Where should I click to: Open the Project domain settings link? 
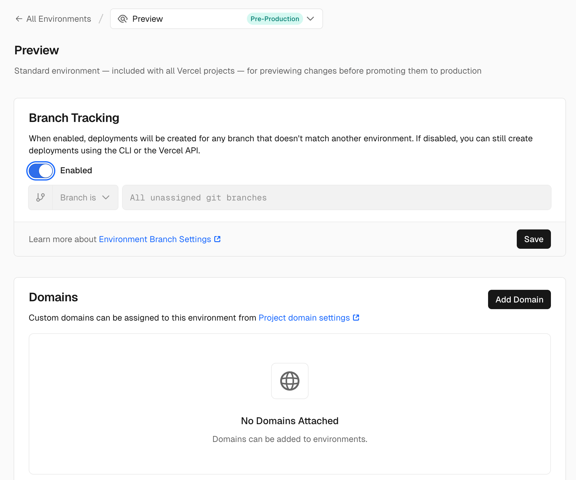304,318
